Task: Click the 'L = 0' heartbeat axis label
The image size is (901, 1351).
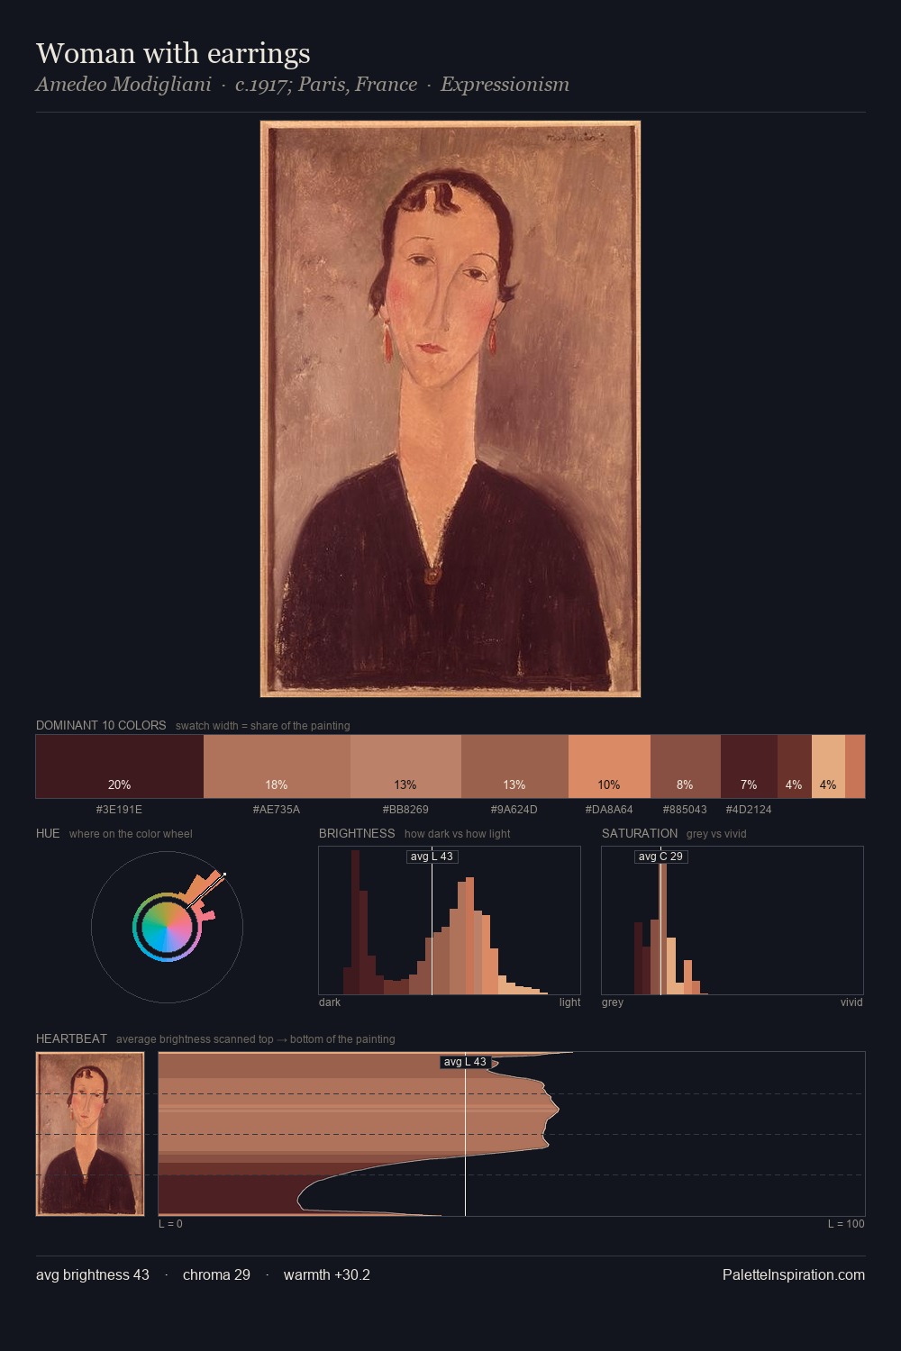Action: click(170, 1224)
